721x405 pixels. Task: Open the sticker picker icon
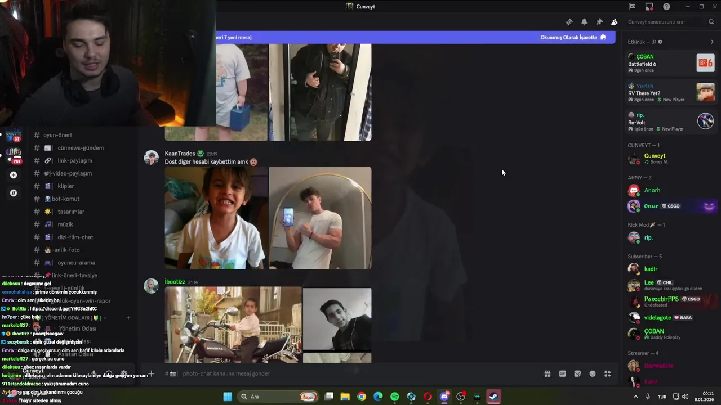[x=577, y=373]
